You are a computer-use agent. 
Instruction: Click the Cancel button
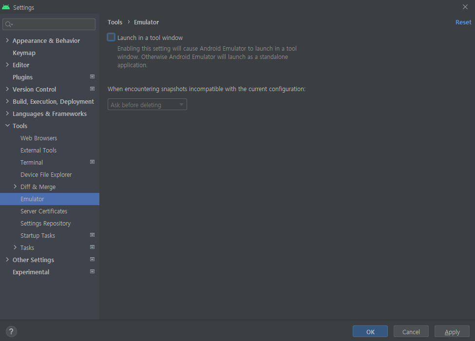coord(411,332)
